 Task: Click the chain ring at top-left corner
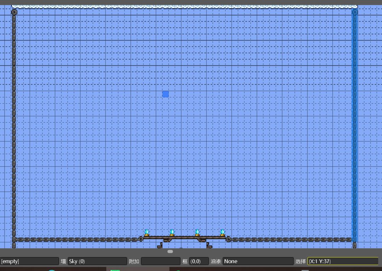point(14,12)
